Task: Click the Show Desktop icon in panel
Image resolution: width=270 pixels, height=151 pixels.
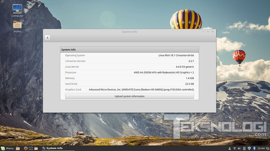Action: tap(18, 148)
